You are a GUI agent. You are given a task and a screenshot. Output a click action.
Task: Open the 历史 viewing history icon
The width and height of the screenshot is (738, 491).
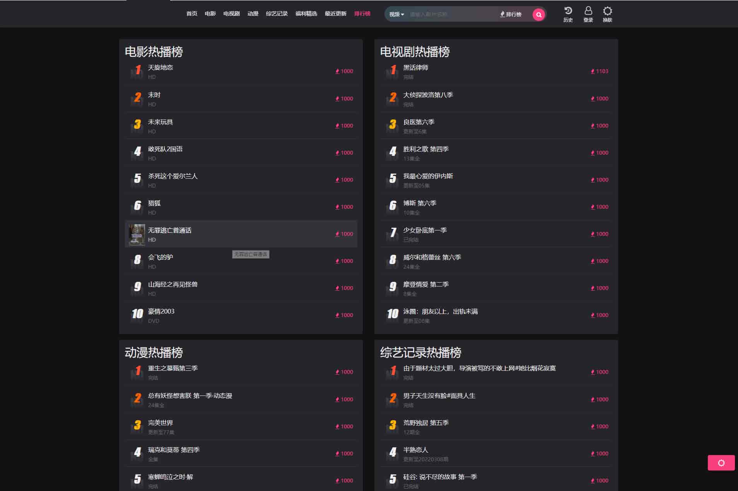(x=568, y=14)
